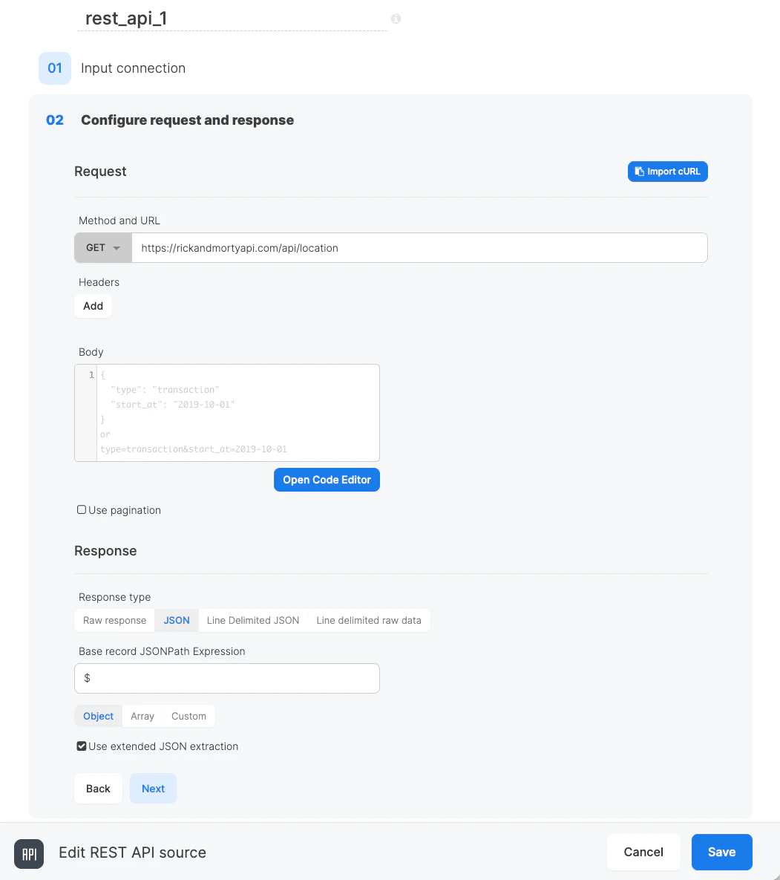
Task: Select the Custom record type option
Action: tap(188, 716)
